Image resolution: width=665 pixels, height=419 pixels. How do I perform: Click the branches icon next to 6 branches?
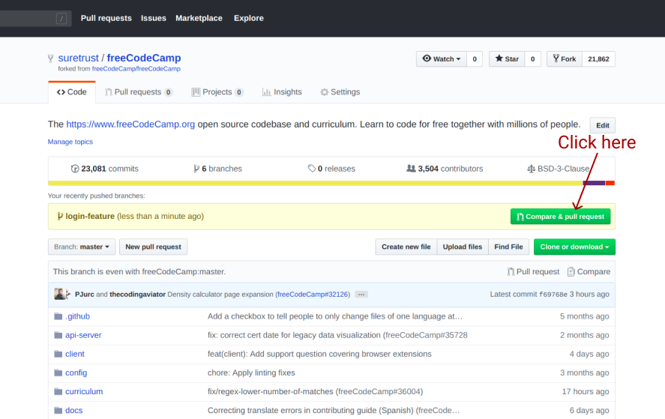pyautogui.click(x=196, y=169)
